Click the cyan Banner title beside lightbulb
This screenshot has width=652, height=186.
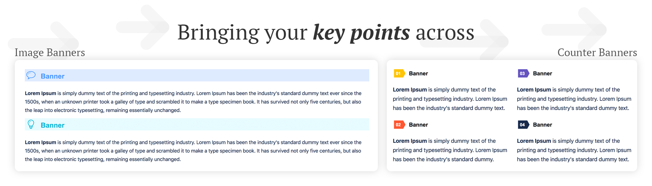(52, 125)
